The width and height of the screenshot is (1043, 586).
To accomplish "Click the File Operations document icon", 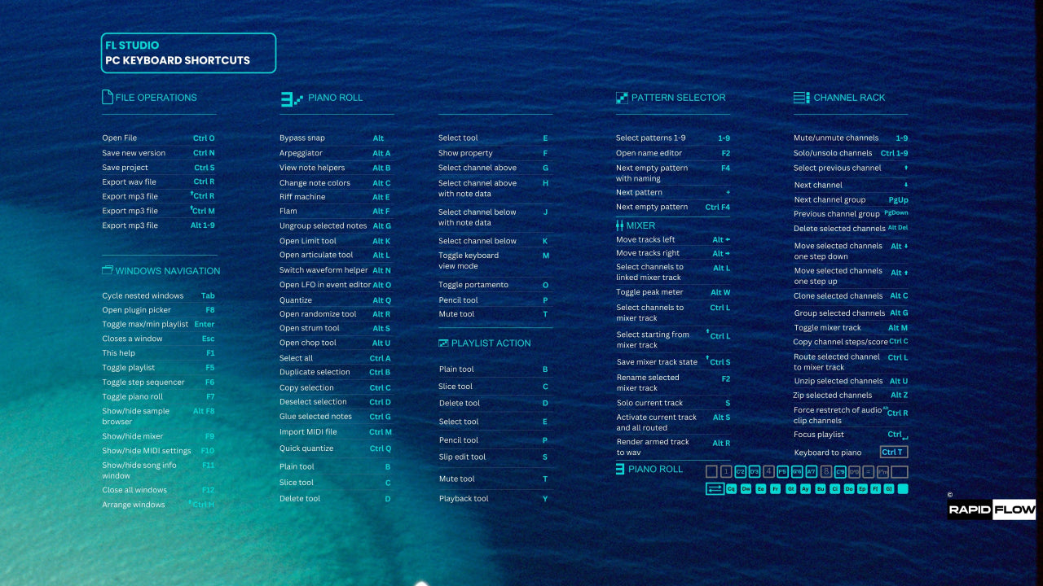I will 107,96.
